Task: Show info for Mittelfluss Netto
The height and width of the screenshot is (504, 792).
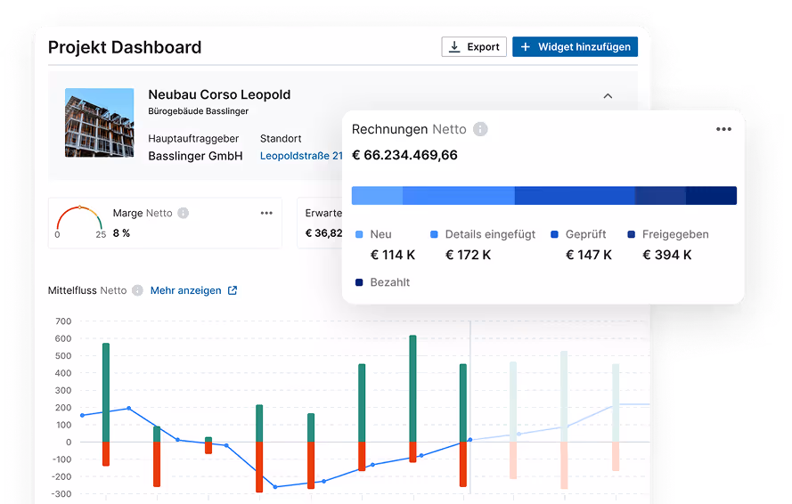Action: pyautogui.click(x=137, y=290)
